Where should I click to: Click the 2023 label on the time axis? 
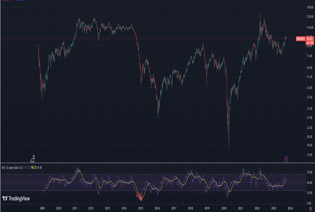(274, 208)
